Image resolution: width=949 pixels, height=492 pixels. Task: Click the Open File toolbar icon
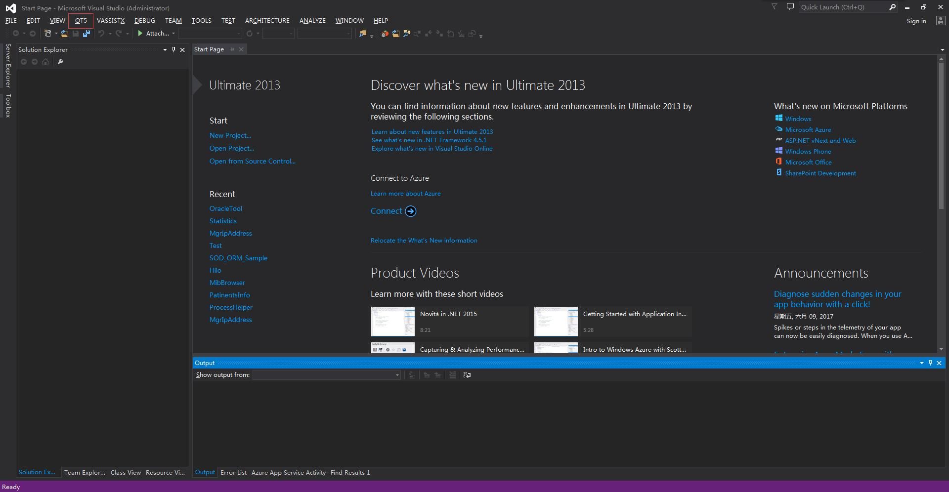[x=65, y=34]
